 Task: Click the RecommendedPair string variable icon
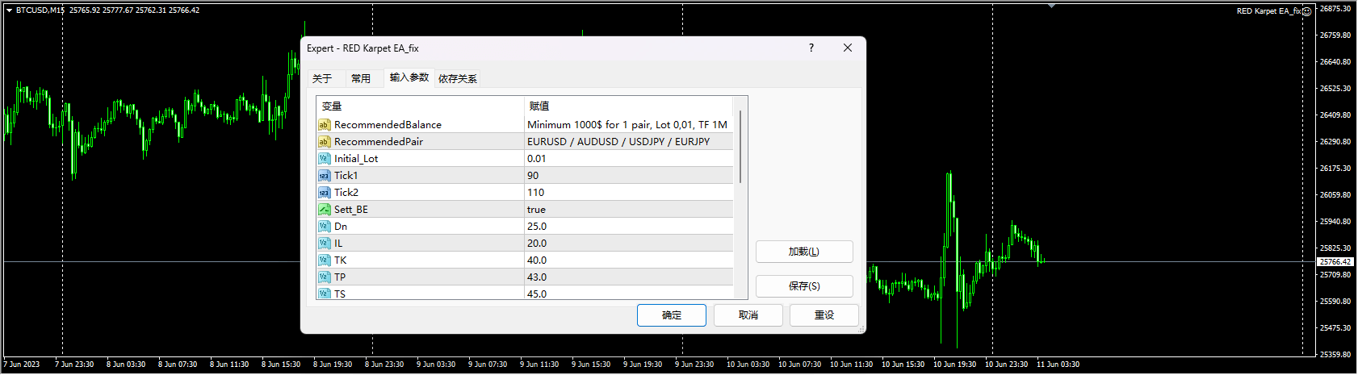pyautogui.click(x=324, y=142)
